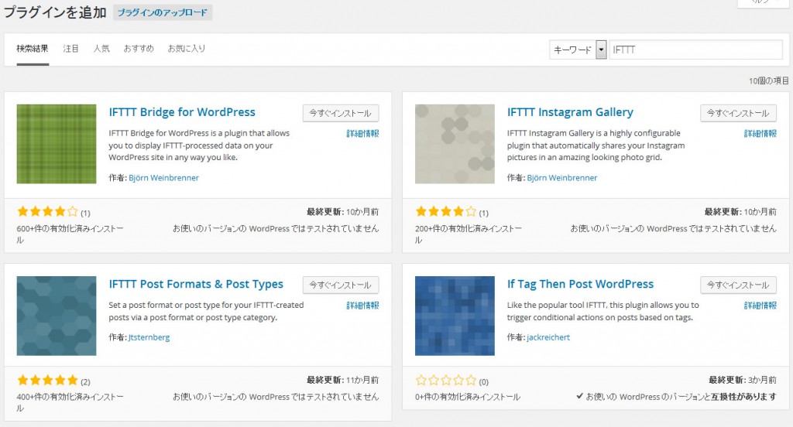
Task: Open author jtsternberg link
Action: tap(149, 337)
